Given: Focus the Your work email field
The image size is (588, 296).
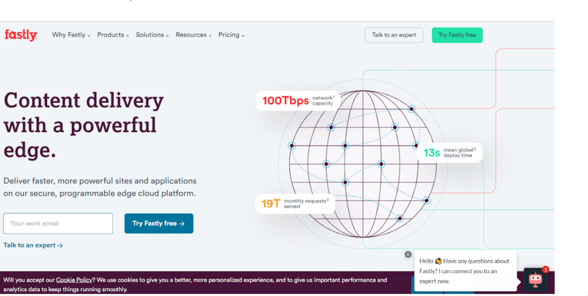Looking at the screenshot, I should (58, 223).
